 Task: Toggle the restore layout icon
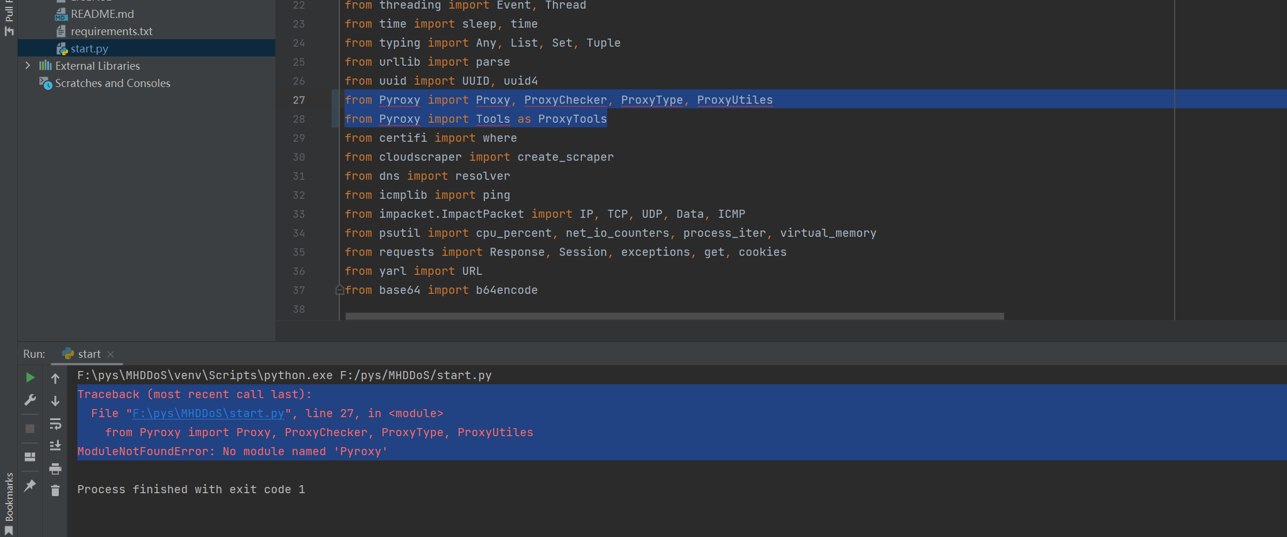pyautogui.click(x=30, y=455)
